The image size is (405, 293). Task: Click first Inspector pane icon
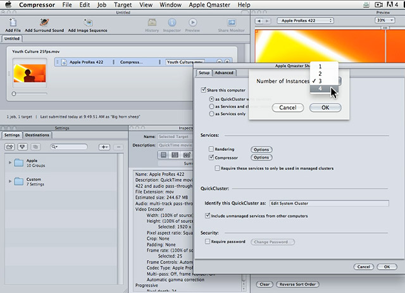(163, 155)
